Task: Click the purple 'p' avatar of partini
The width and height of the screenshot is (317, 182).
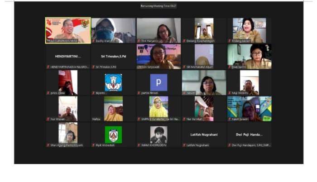Action: (x=158, y=82)
